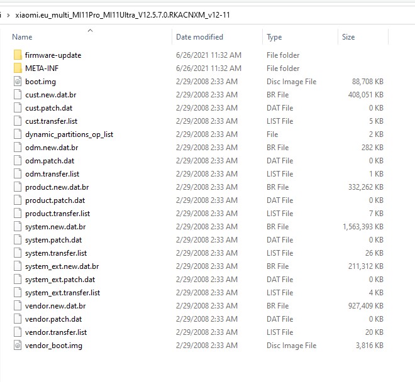
Task: Click the system.transfer.list file icon
Action: [x=18, y=253]
